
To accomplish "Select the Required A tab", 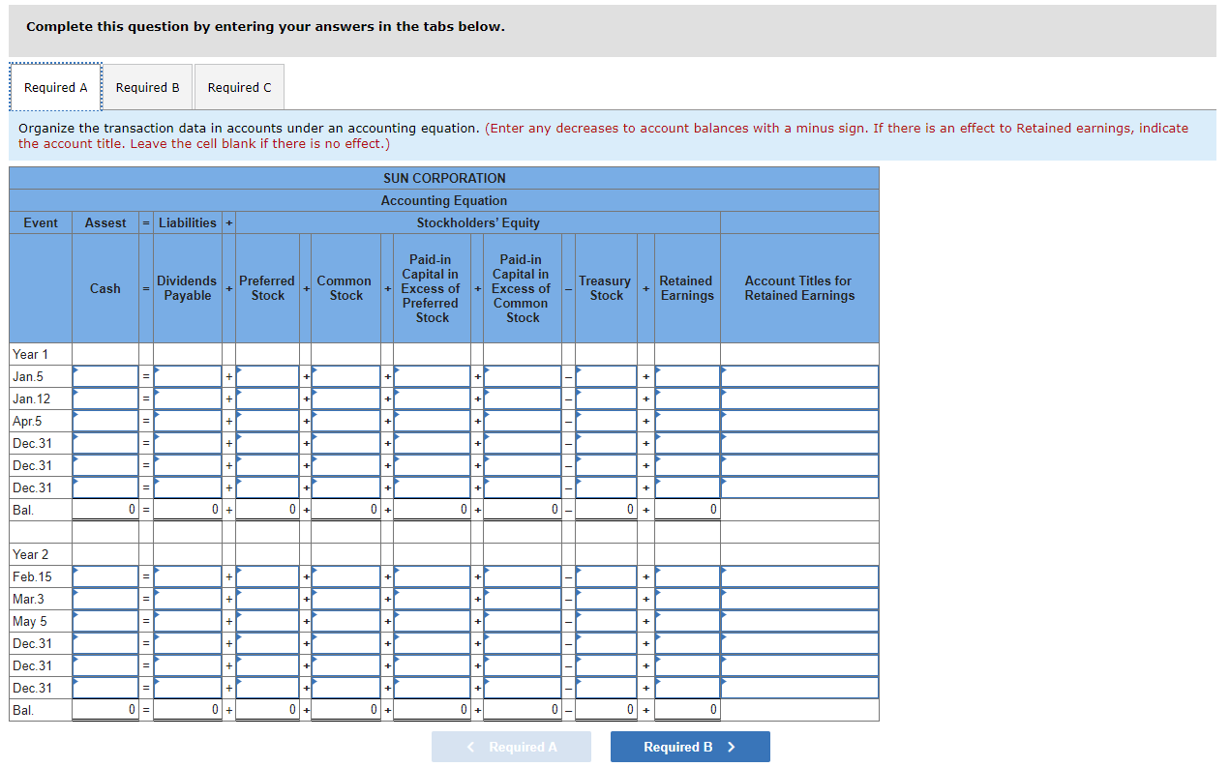I will pyautogui.click(x=55, y=86).
